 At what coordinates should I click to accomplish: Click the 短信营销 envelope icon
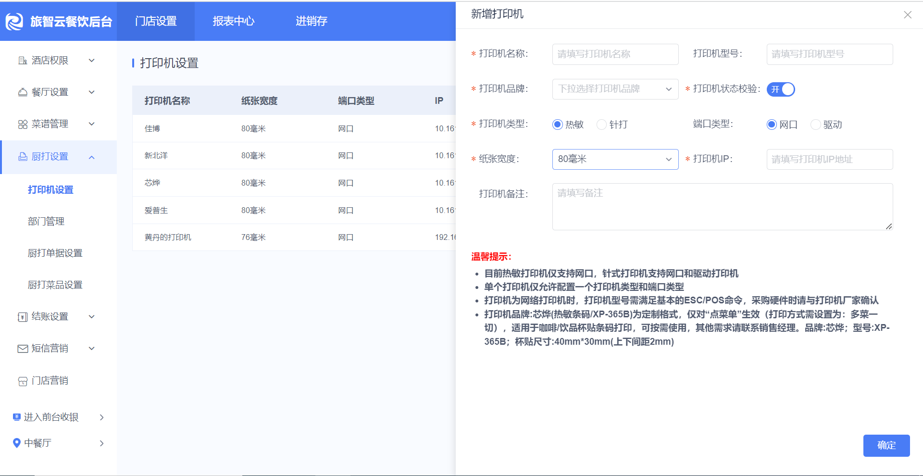tap(23, 349)
